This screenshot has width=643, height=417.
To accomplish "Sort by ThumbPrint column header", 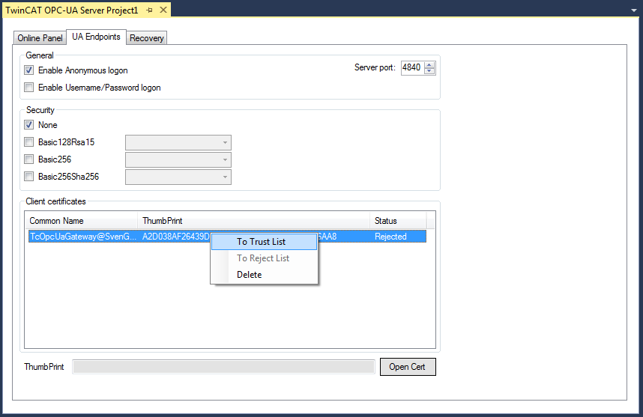I will [x=253, y=221].
